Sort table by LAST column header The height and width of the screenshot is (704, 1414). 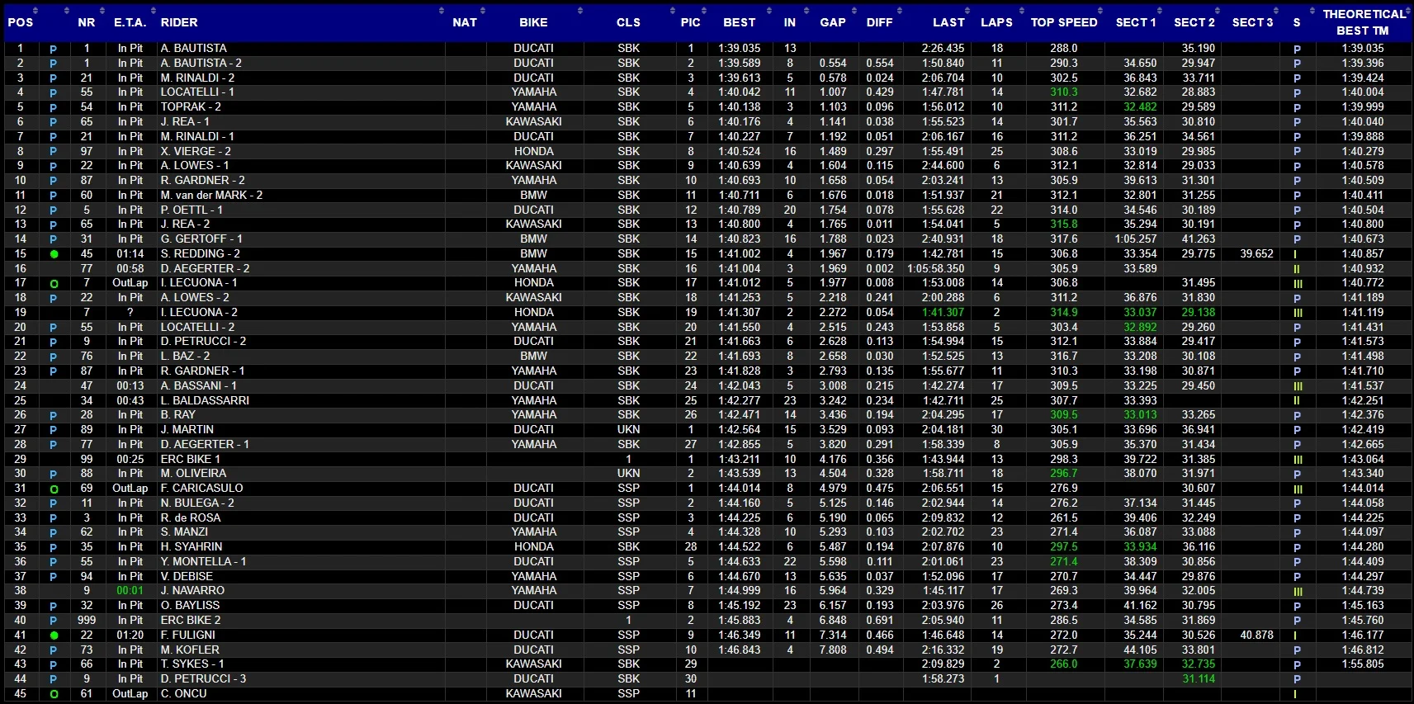tap(948, 22)
